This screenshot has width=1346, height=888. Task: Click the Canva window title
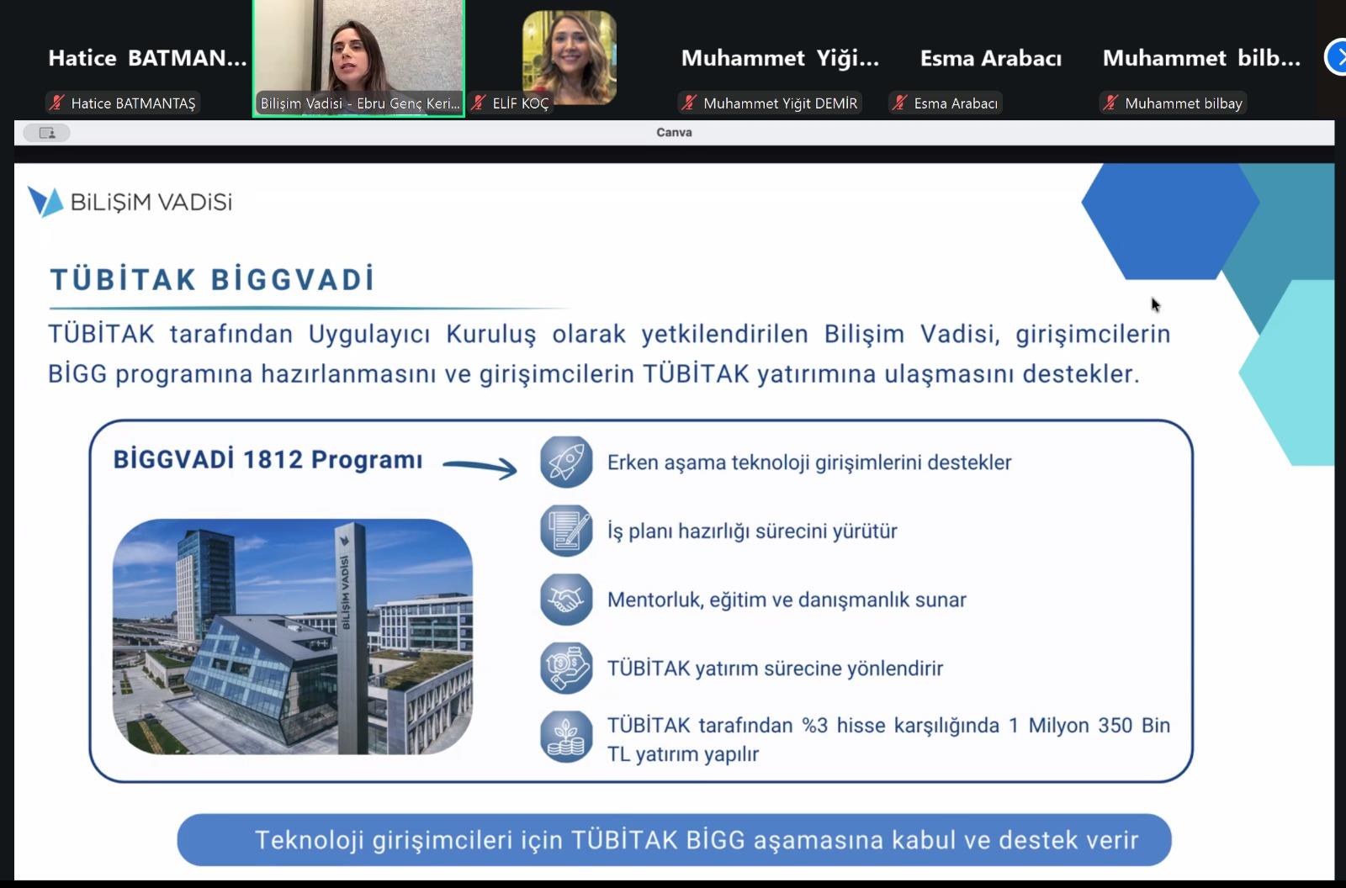(x=674, y=133)
